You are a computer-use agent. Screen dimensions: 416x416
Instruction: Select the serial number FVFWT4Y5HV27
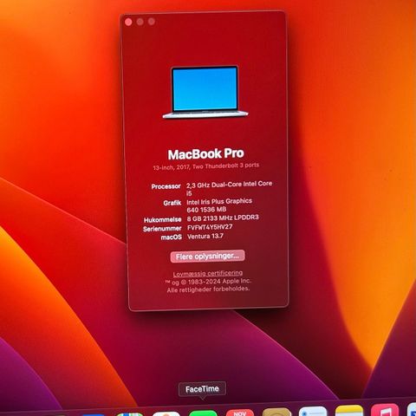point(210,227)
